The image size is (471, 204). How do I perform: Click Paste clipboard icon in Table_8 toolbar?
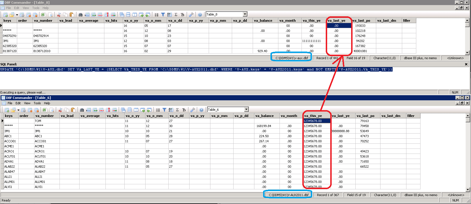point(72,15)
